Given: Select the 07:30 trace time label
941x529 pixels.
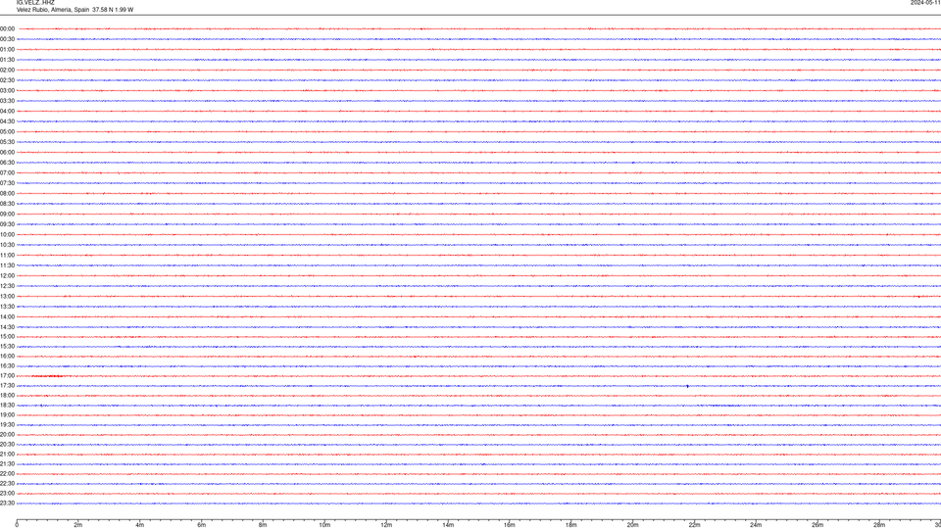Looking at the screenshot, I should 7,183.
